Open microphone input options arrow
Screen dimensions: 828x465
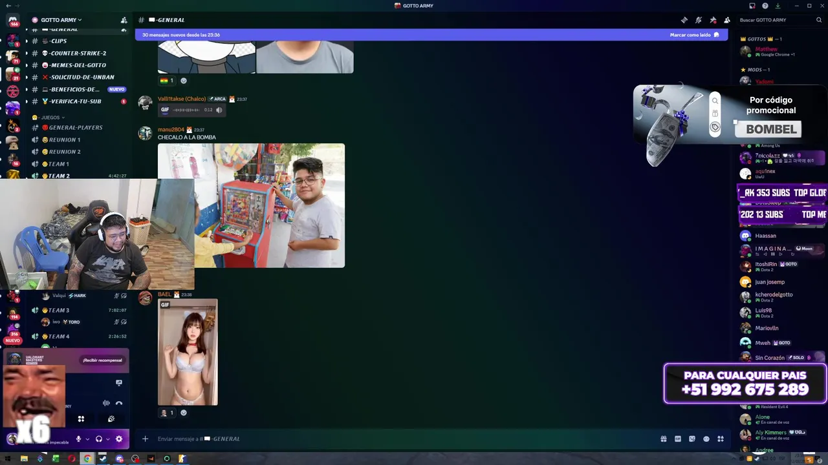tap(87, 439)
